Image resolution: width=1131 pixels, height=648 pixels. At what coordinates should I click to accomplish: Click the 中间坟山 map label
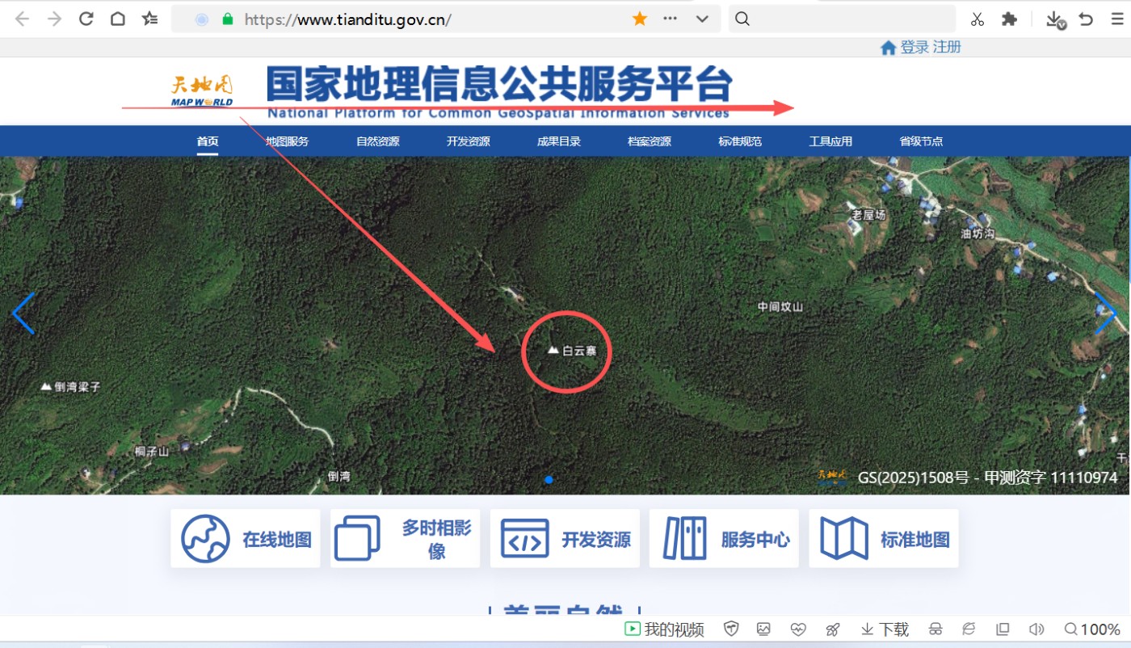(x=780, y=307)
